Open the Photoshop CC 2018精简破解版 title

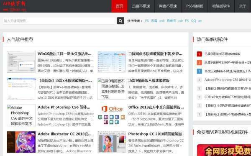click(x=155, y=134)
